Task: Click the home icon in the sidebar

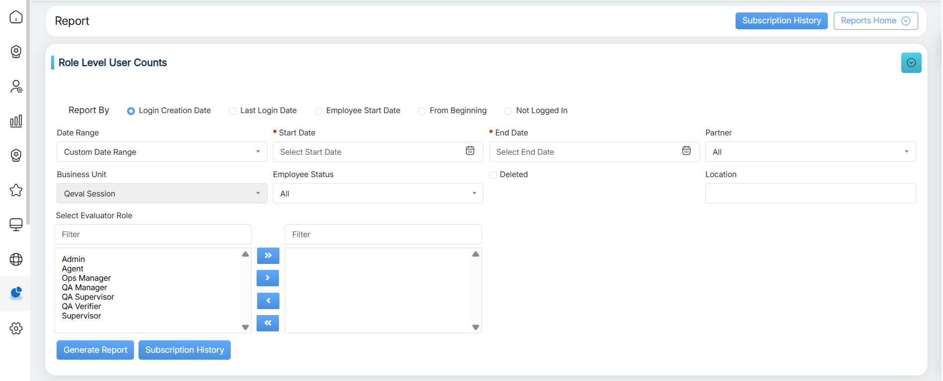Action: pyautogui.click(x=16, y=17)
